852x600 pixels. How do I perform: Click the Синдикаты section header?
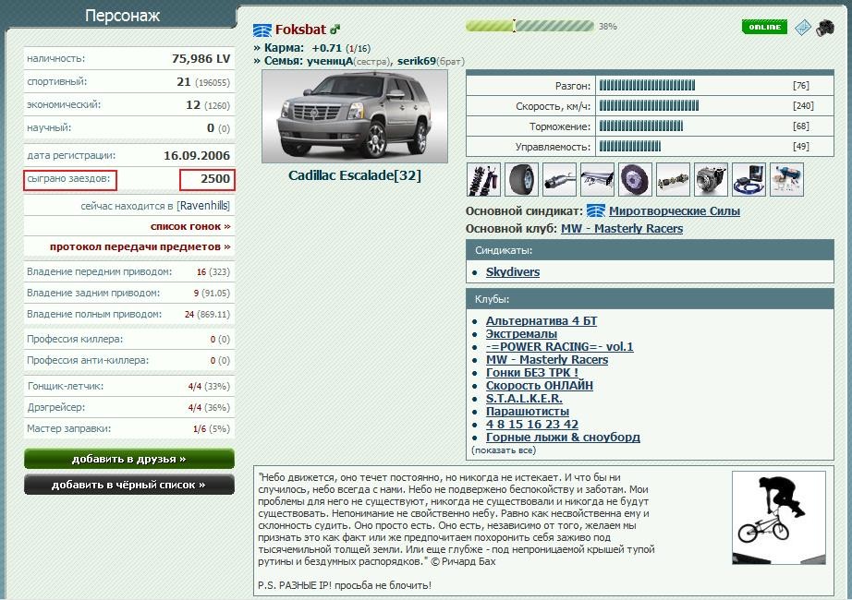[x=650, y=250]
